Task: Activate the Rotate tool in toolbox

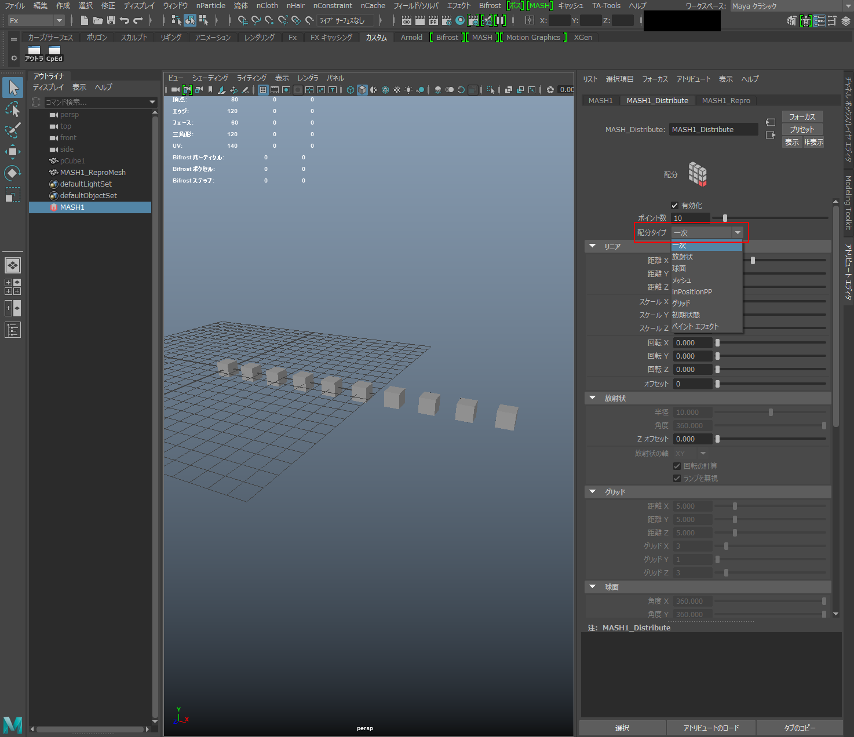Action: [13, 173]
